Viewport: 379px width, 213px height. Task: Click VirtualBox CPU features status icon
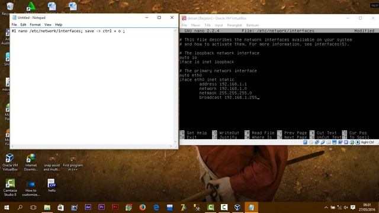tap(346, 142)
